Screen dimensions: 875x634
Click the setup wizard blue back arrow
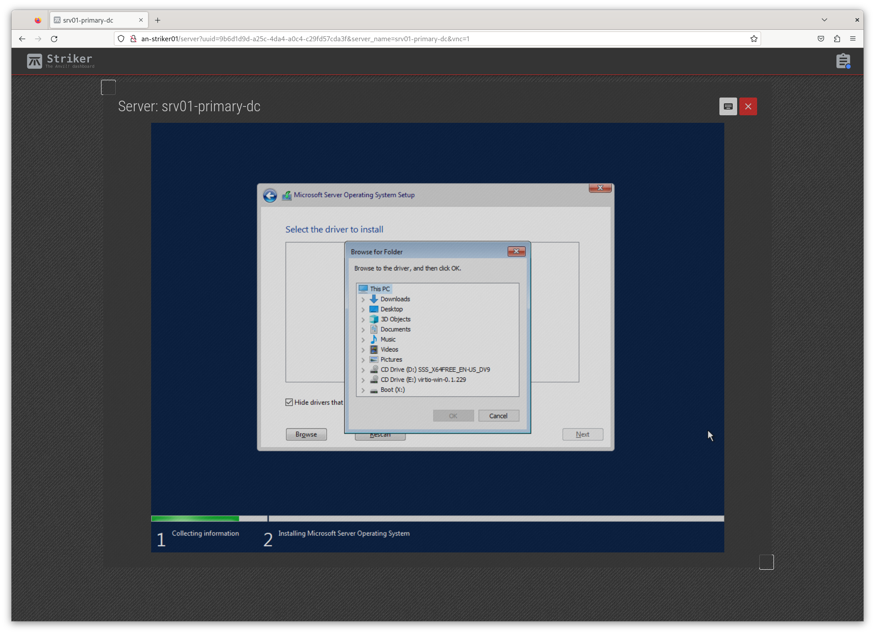(270, 196)
